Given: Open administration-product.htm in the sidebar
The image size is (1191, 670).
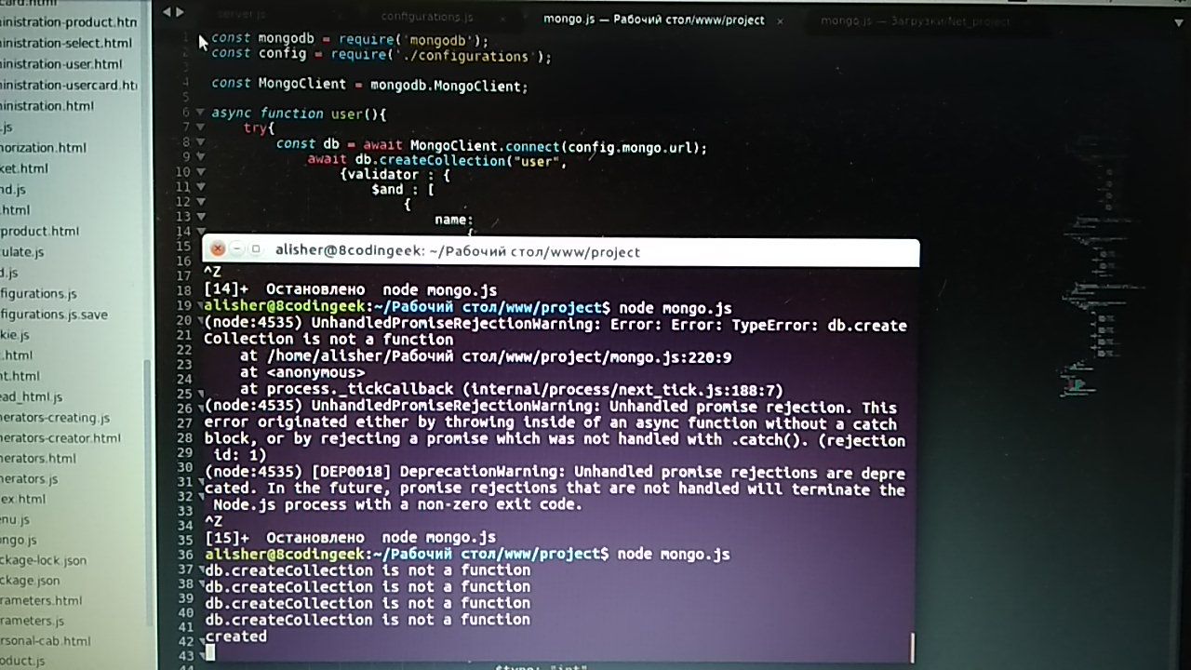Looking at the screenshot, I should [x=69, y=22].
